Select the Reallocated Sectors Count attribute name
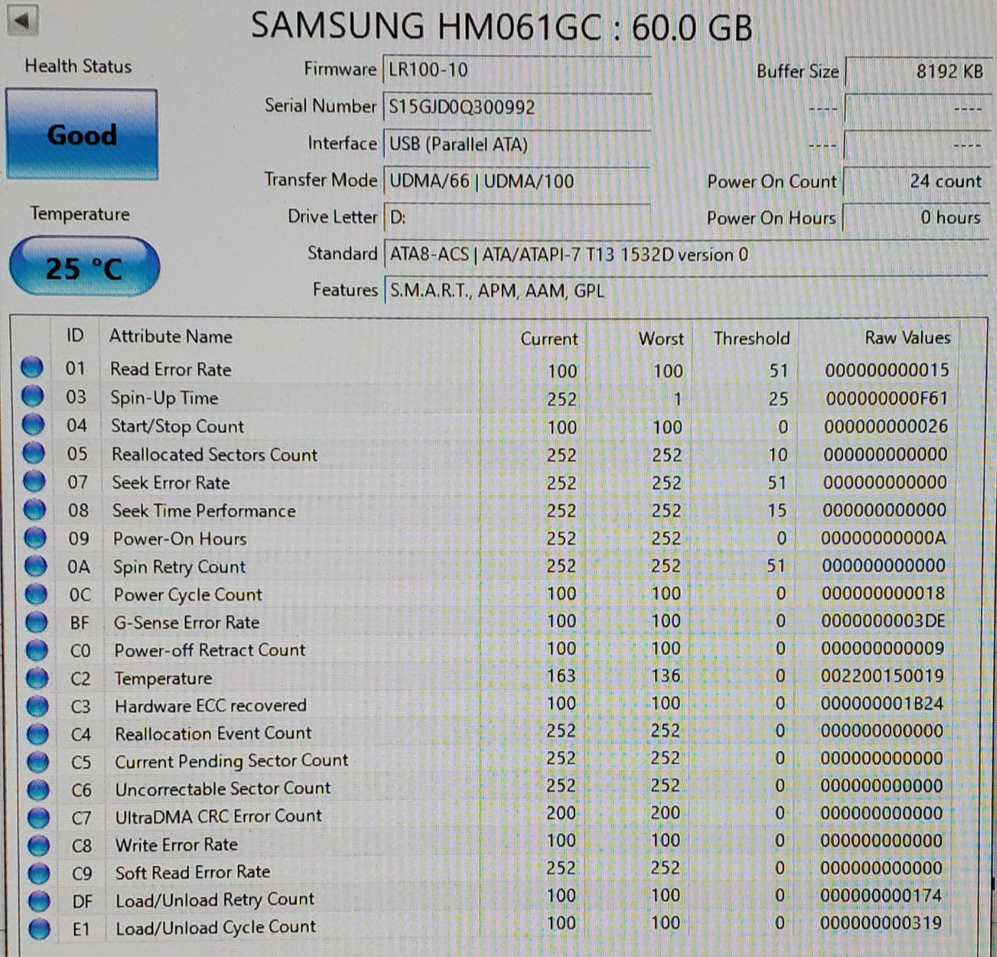Viewport: 997px width, 957px height. [215, 454]
